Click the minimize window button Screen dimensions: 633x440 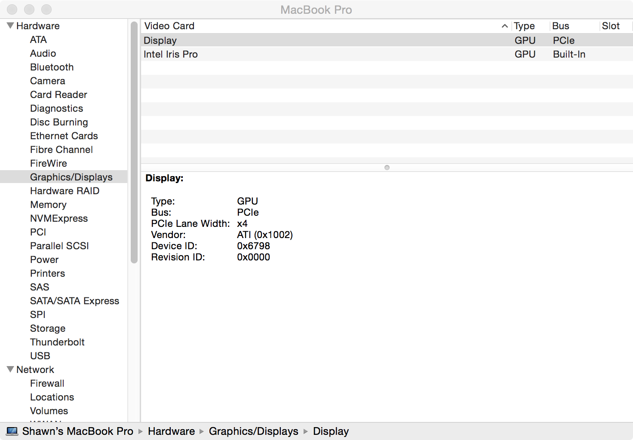29,9
